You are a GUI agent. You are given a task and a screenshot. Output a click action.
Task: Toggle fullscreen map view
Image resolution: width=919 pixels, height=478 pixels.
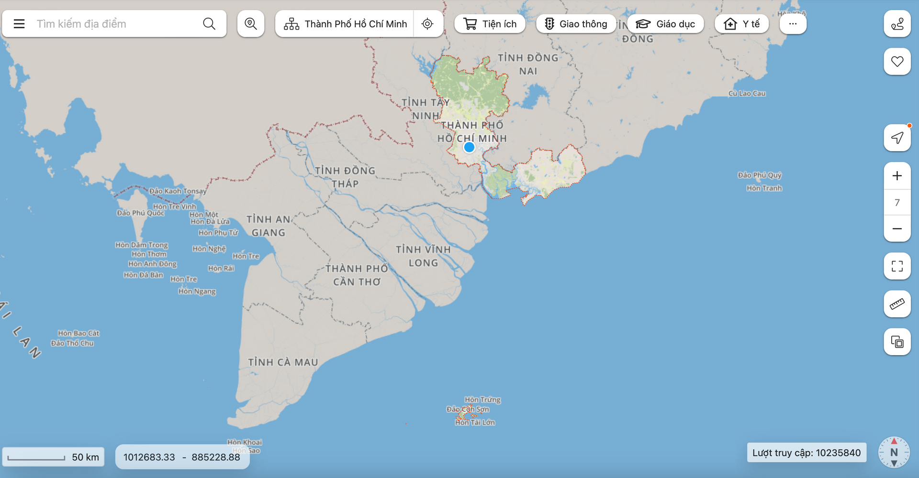[x=897, y=266]
